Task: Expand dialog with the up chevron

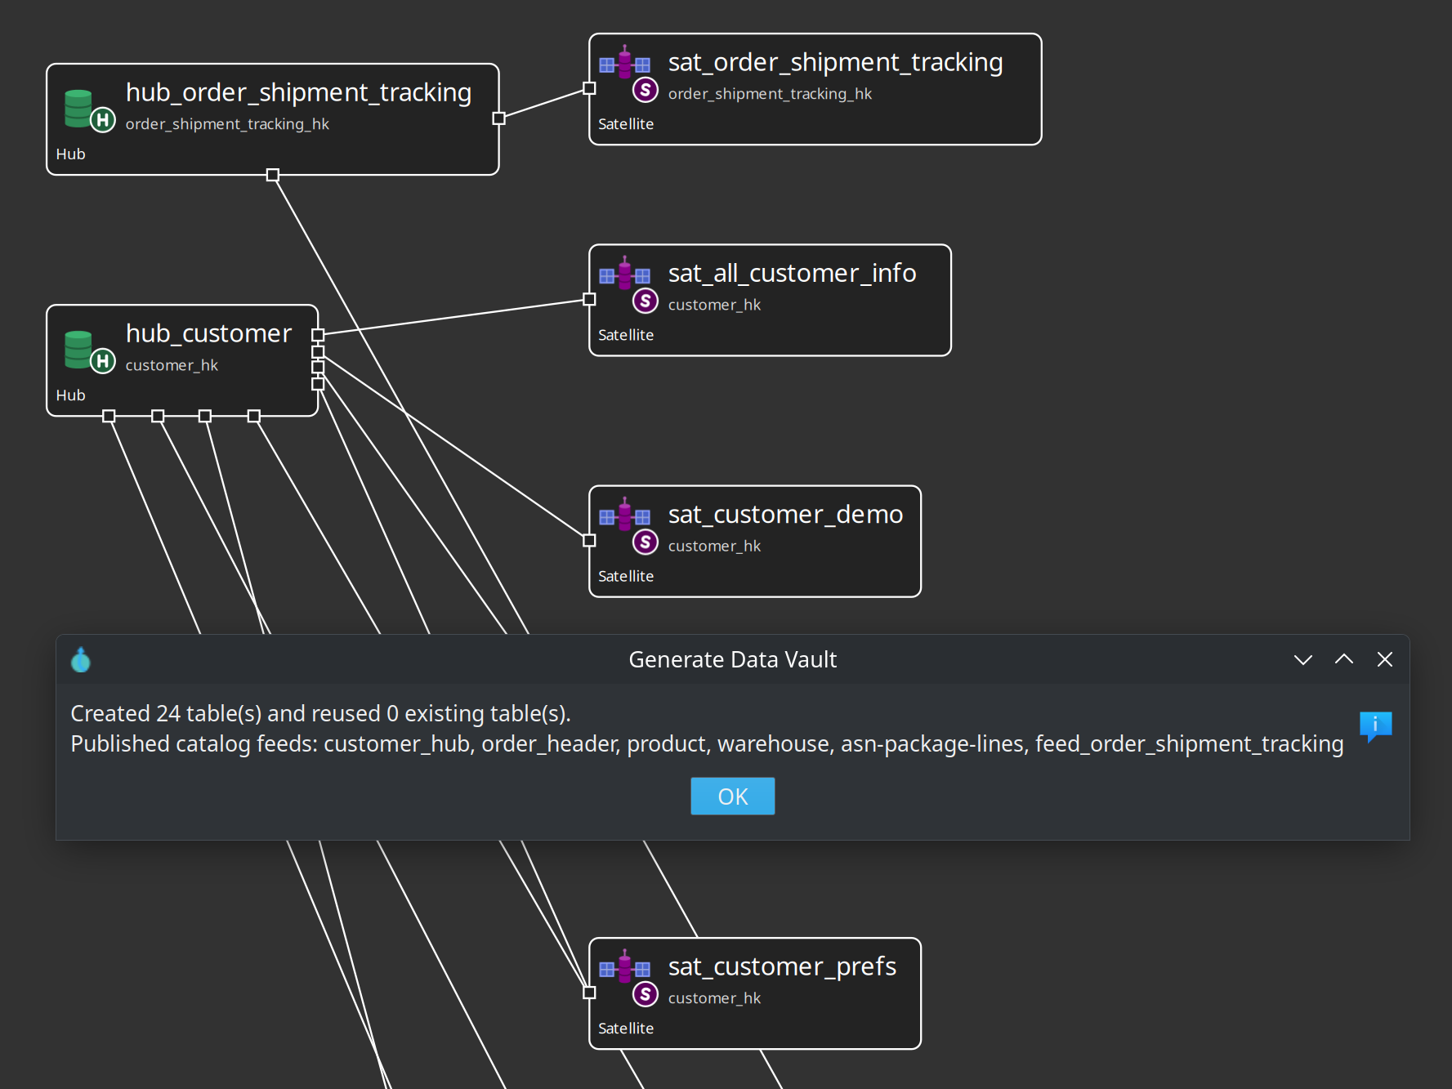Action: (x=1344, y=659)
